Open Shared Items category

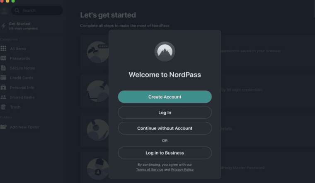point(22,97)
